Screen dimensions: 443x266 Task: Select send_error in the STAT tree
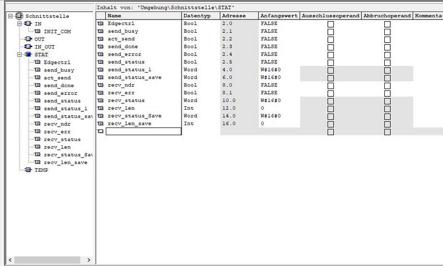point(59,93)
